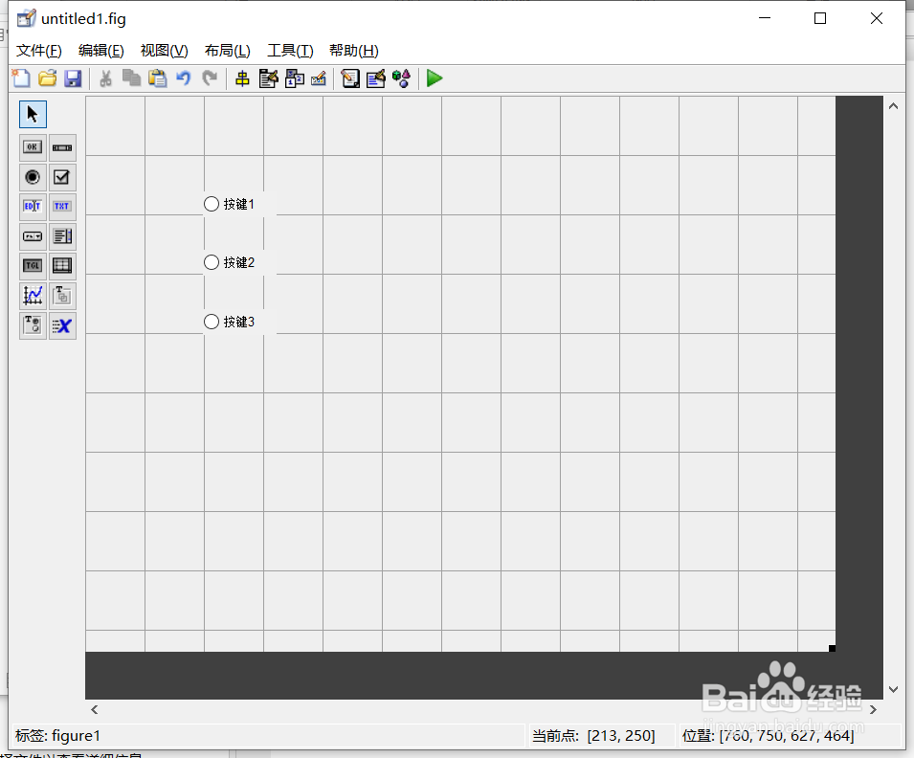Image resolution: width=914 pixels, height=758 pixels.
Task: Open the Object Browser
Action: [x=402, y=78]
